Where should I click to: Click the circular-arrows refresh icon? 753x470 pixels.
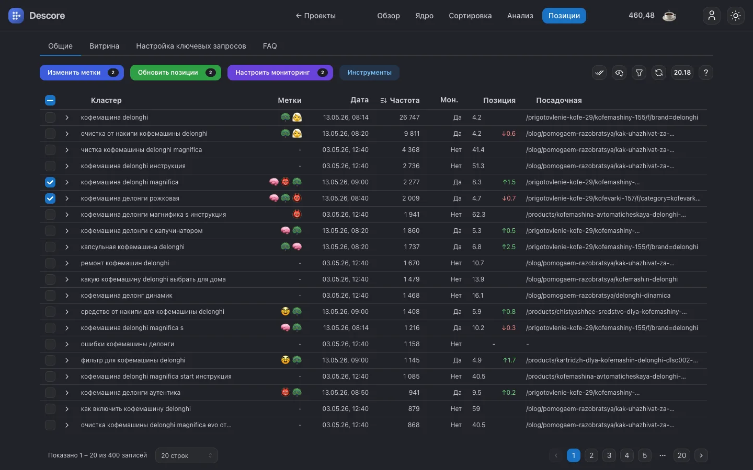(659, 73)
